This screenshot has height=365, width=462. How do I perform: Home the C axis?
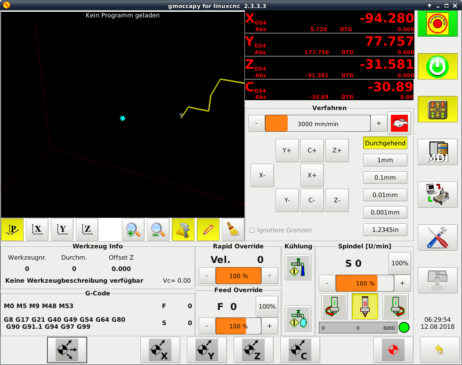tap(300, 350)
